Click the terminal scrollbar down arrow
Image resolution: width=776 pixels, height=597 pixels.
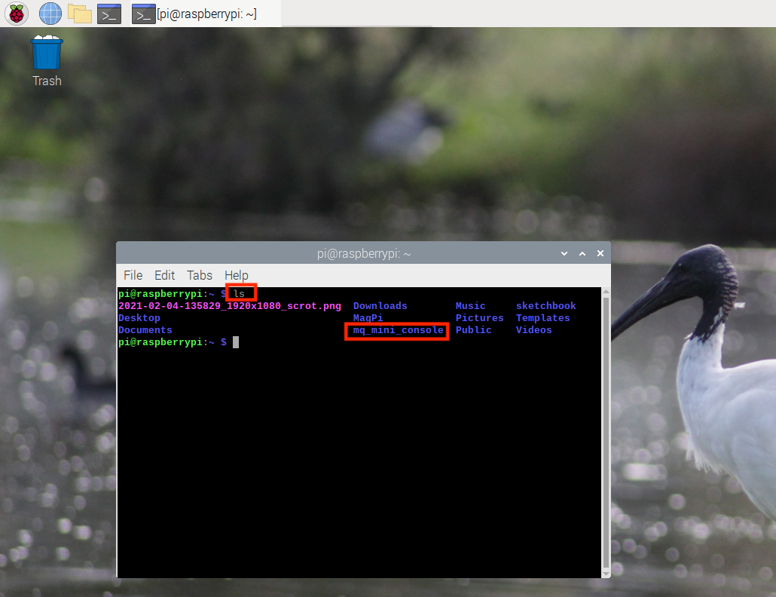[x=606, y=574]
